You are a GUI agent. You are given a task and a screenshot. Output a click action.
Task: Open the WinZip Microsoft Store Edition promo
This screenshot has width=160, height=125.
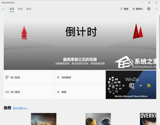click(131, 85)
